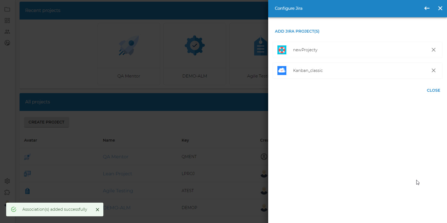The height and width of the screenshot is (223, 447).
Task: Close the Configure Jira panel
Action: pyautogui.click(x=440, y=8)
